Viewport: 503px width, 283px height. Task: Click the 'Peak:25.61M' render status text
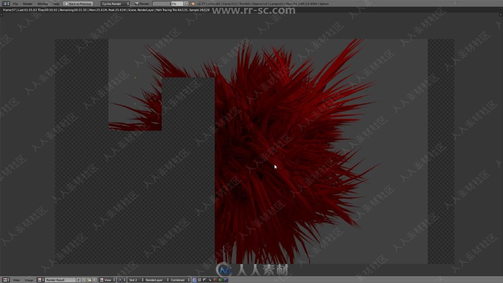(x=116, y=10)
